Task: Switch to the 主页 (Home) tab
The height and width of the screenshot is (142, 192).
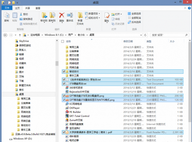Action: [17, 8]
